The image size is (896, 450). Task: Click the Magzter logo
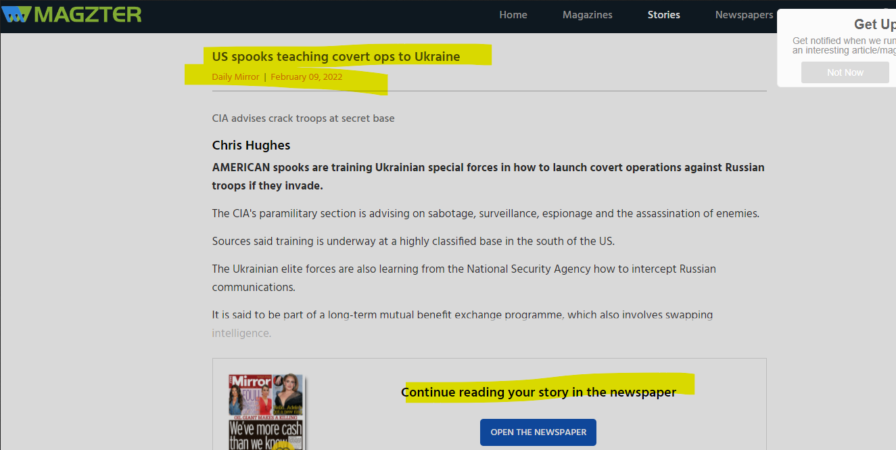click(x=72, y=14)
